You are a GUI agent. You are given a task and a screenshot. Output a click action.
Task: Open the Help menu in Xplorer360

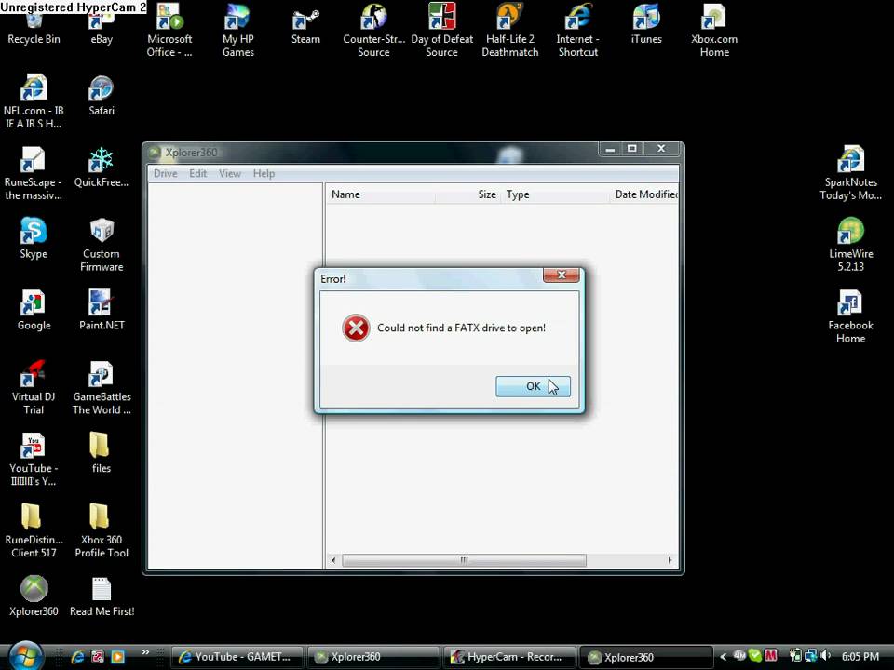[x=264, y=173]
